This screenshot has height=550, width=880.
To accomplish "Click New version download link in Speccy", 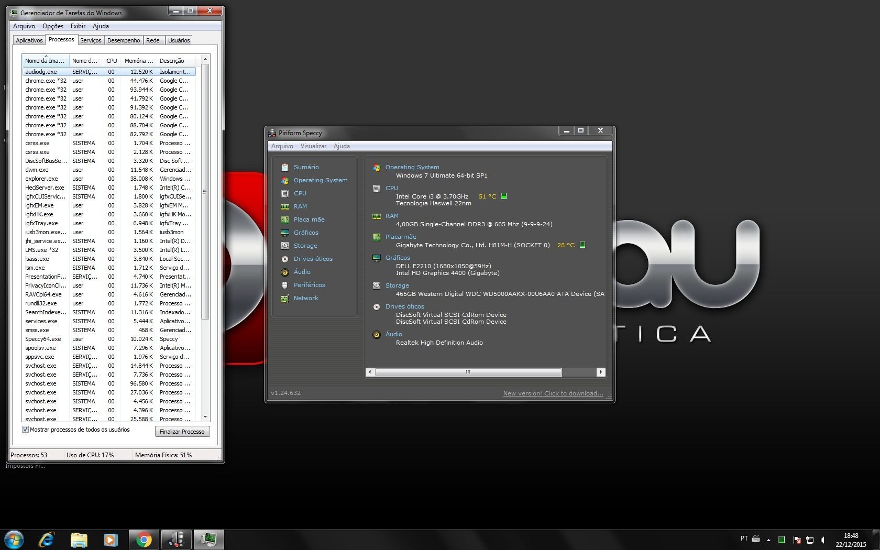I will point(553,393).
